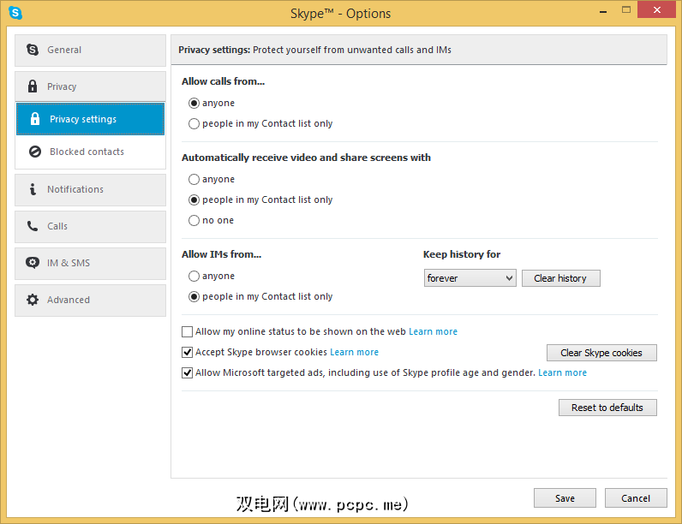Receive video automatically from anyone
Screen dimensions: 682x524
194,180
